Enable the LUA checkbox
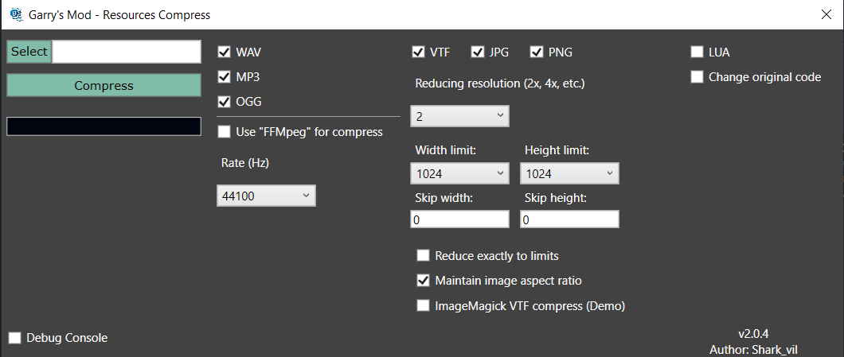844x357 pixels. pos(697,52)
